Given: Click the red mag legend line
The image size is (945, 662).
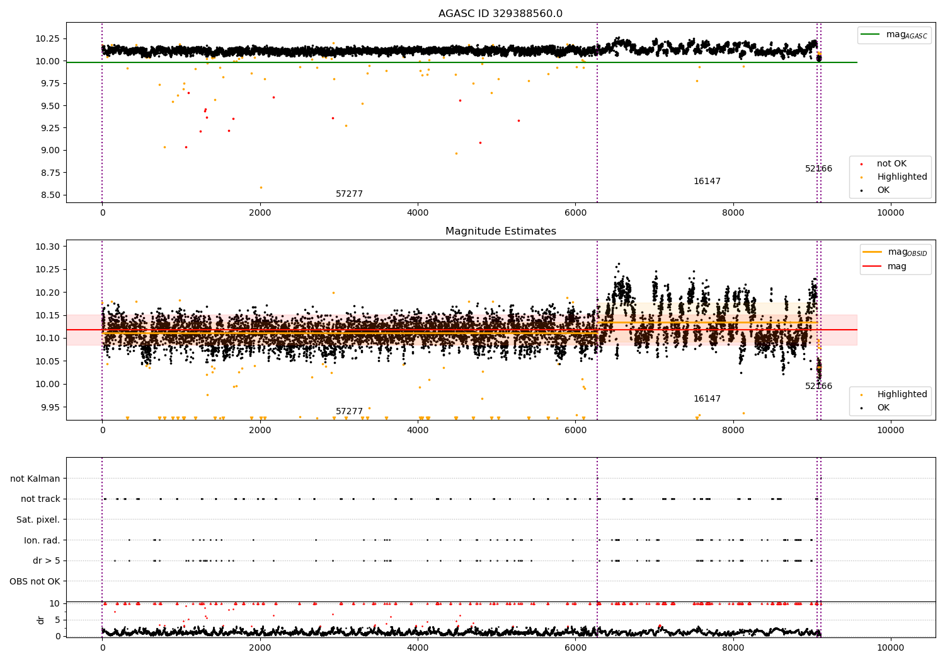Looking at the screenshot, I should pyautogui.click(x=873, y=267).
